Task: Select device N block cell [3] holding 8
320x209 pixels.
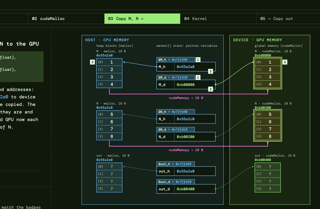Action: [268, 136]
